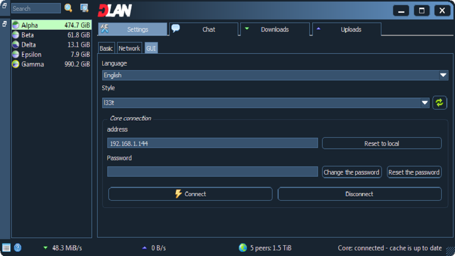Click the Chat speech bubble icon
This screenshot has height=256, width=455.
pos(175,28)
